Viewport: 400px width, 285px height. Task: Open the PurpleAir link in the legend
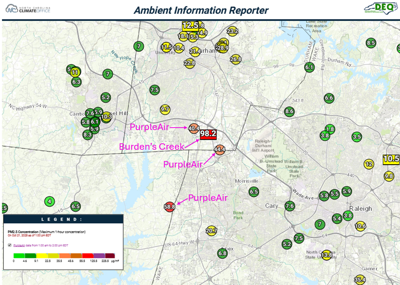(x=19, y=245)
